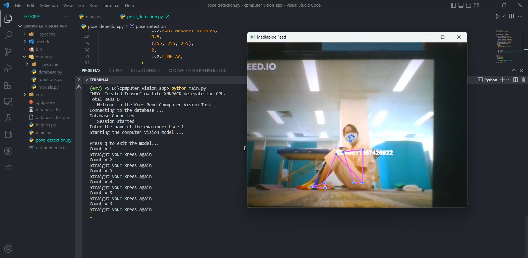Open the Terminal menu
Viewport: 528px width, 258px height.
point(111,5)
